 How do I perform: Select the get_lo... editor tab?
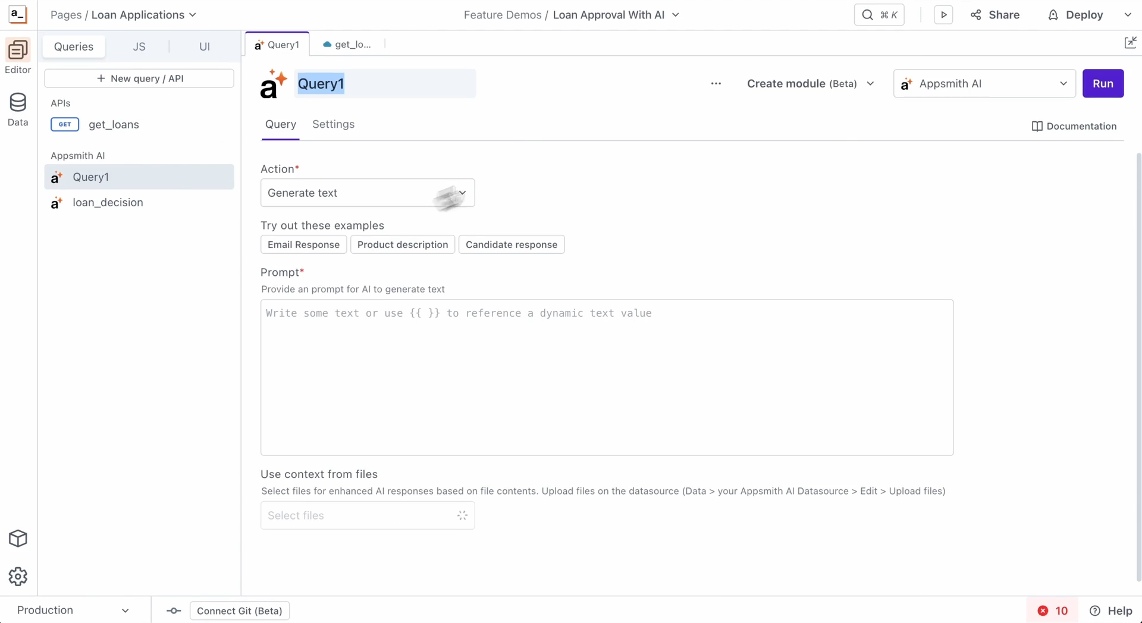[347, 45]
